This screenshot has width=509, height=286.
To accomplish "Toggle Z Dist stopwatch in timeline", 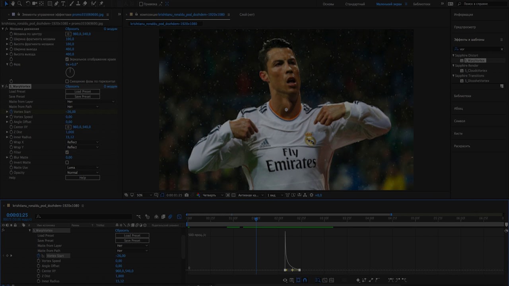I will tap(39, 276).
